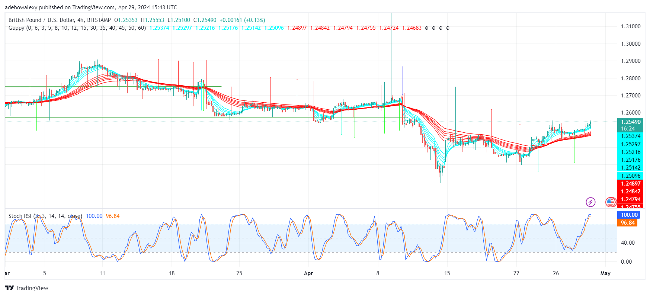Click the red Guppy tag 1.24842
The height and width of the screenshot is (296, 650).
631,191
